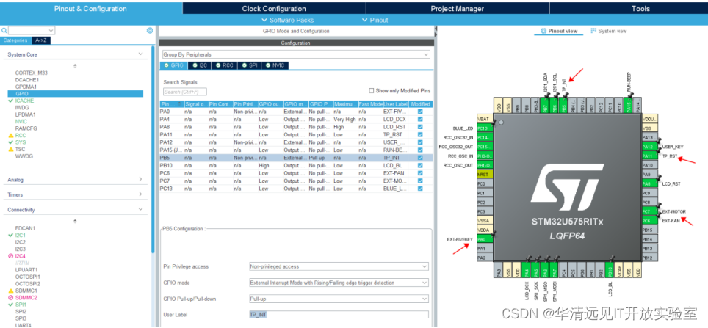Select the Categories tab
The width and height of the screenshot is (708, 328).
(x=15, y=40)
